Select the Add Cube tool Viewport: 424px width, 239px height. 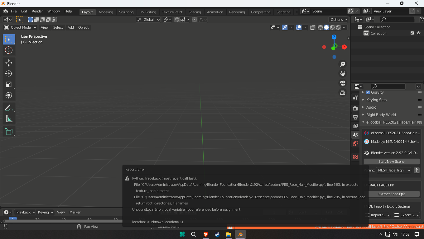9,132
